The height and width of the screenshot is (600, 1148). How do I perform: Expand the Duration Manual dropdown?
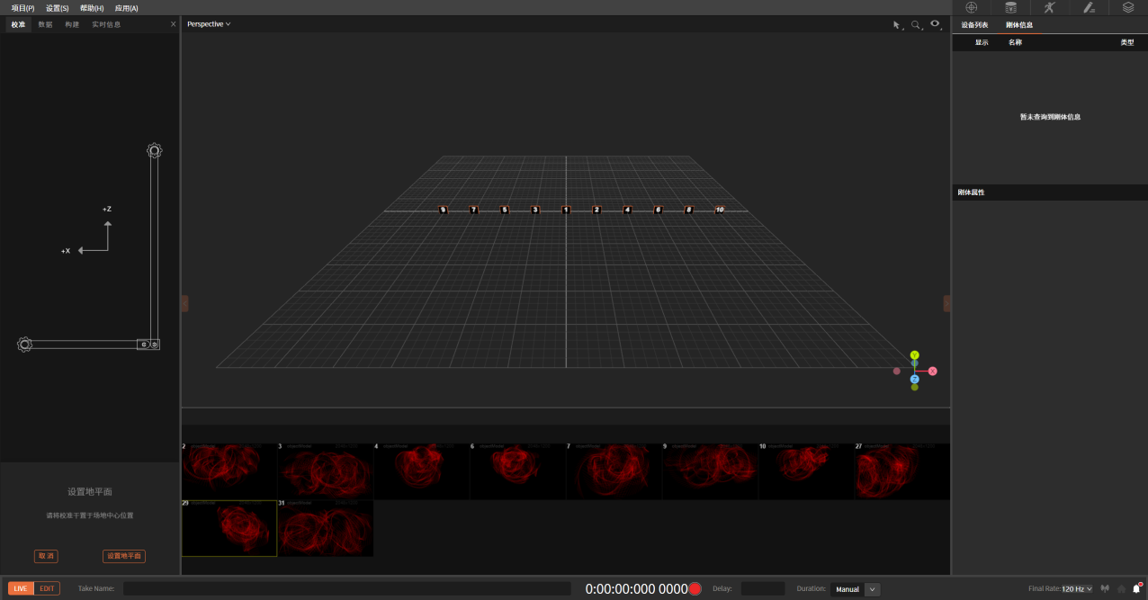click(872, 589)
